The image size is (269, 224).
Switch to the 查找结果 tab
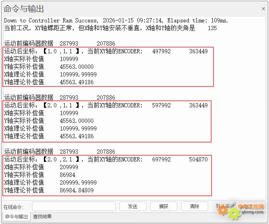point(42,217)
